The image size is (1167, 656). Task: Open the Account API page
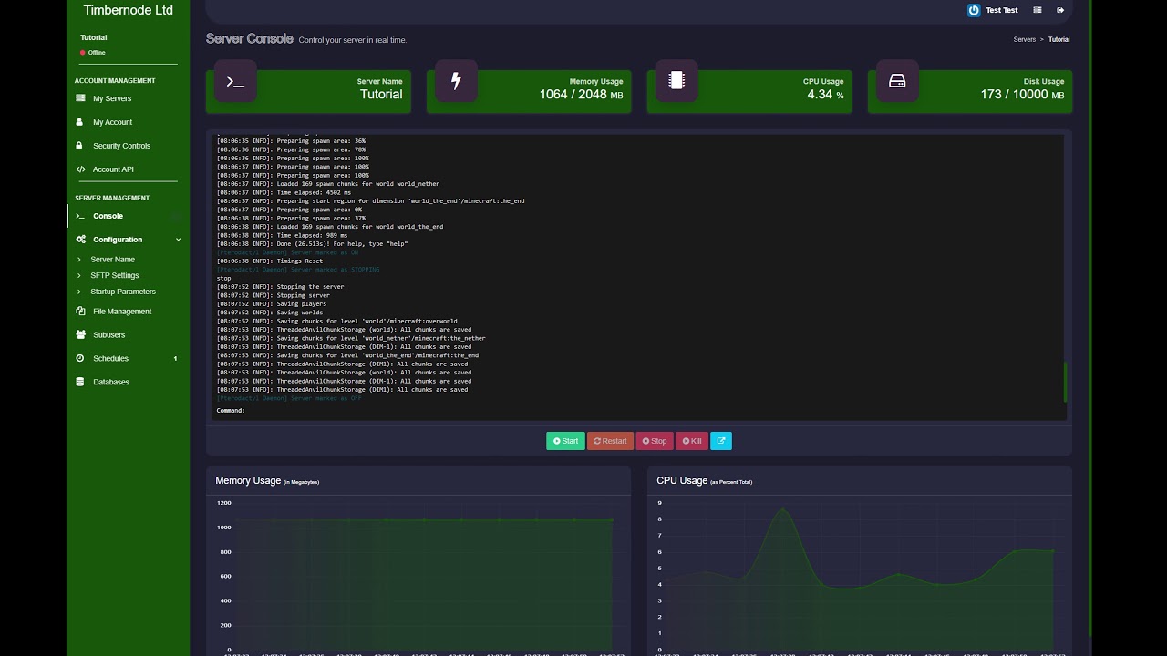pyautogui.click(x=113, y=169)
